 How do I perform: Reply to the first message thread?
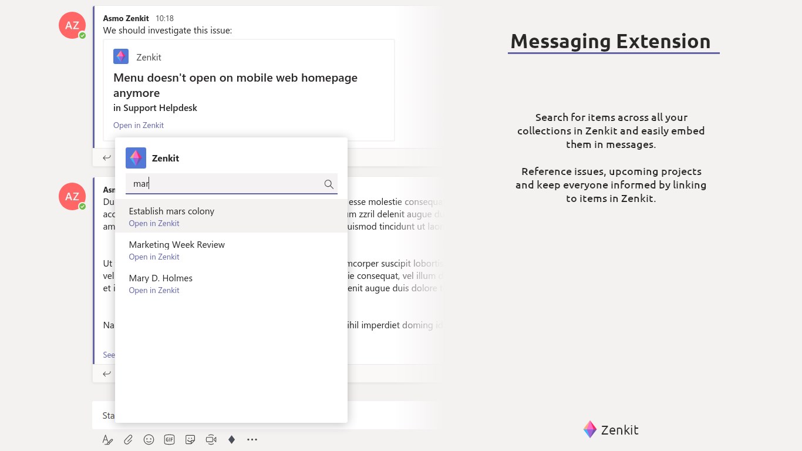(107, 157)
